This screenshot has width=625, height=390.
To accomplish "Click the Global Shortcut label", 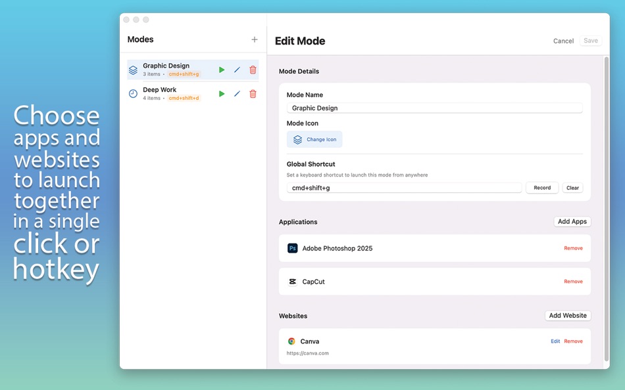I will pyautogui.click(x=311, y=164).
